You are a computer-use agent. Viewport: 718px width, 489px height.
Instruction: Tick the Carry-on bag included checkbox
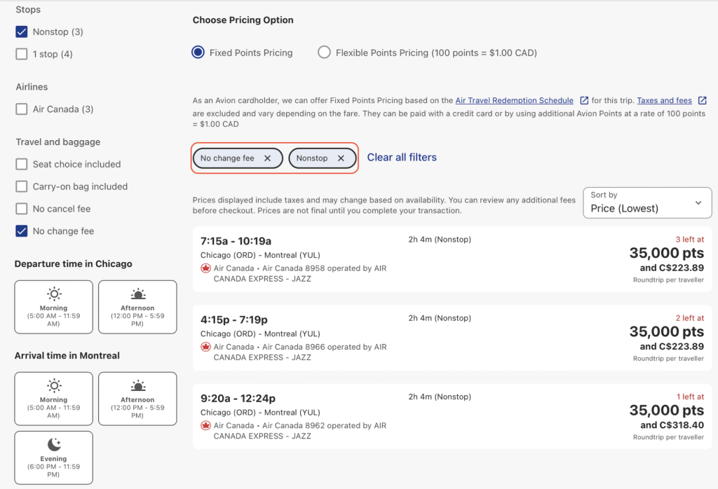22,187
